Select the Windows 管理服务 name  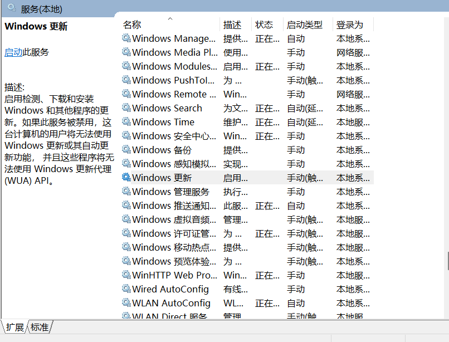(170, 192)
